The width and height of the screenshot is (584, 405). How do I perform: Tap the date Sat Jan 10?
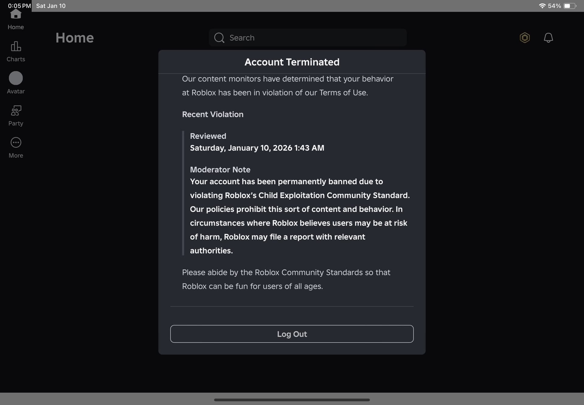(x=50, y=6)
